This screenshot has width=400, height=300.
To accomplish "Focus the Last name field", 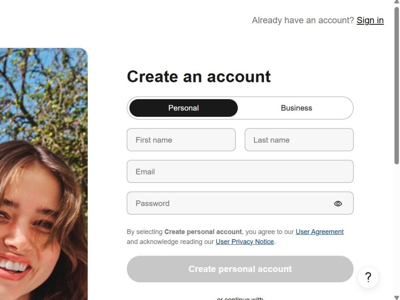I will pyautogui.click(x=299, y=140).
